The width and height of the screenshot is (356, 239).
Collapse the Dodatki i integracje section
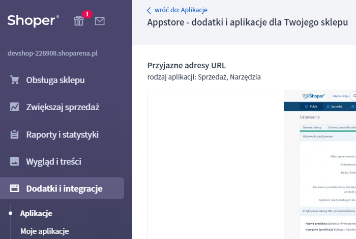[62, 189]
